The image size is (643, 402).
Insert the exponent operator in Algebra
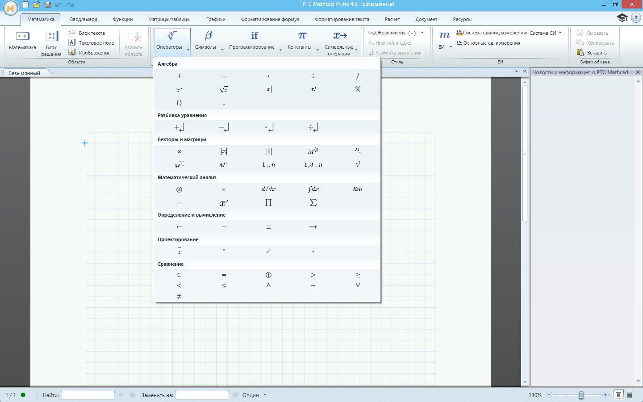pyautogui.click(x=179, y=89)
